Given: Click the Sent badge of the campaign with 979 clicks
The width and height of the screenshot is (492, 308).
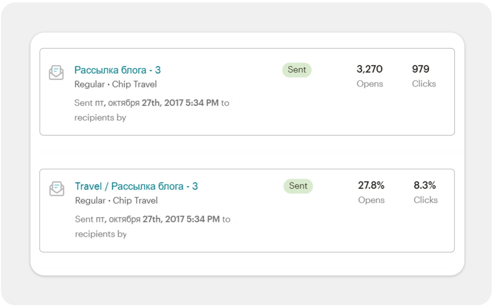Looking at the screenshot, I should 297,70.
